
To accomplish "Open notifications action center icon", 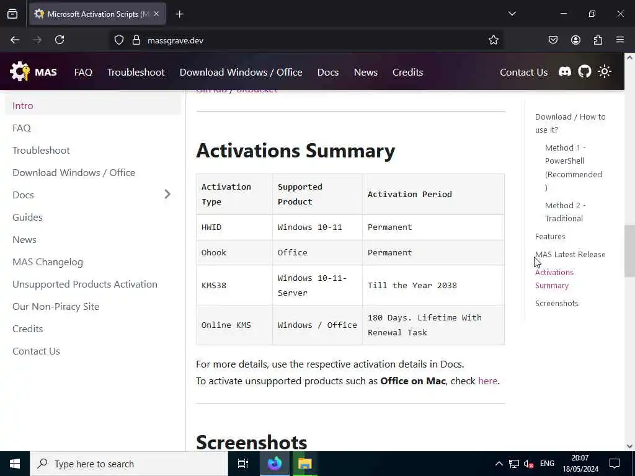I will coord(615,464).
